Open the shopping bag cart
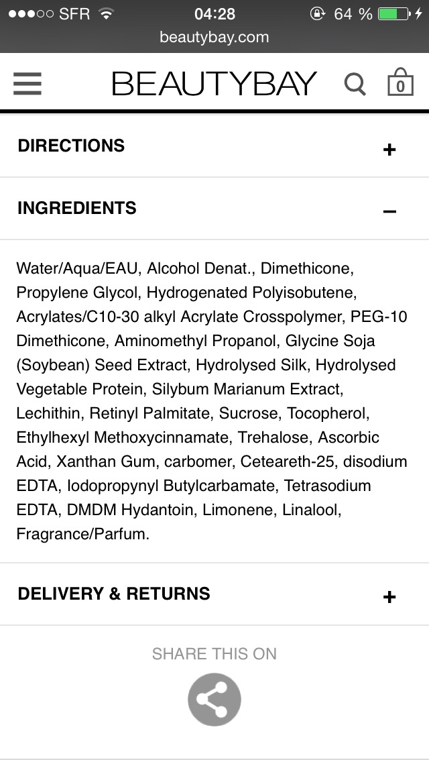This screenshot has width=429, height=762. coord(400,83)
